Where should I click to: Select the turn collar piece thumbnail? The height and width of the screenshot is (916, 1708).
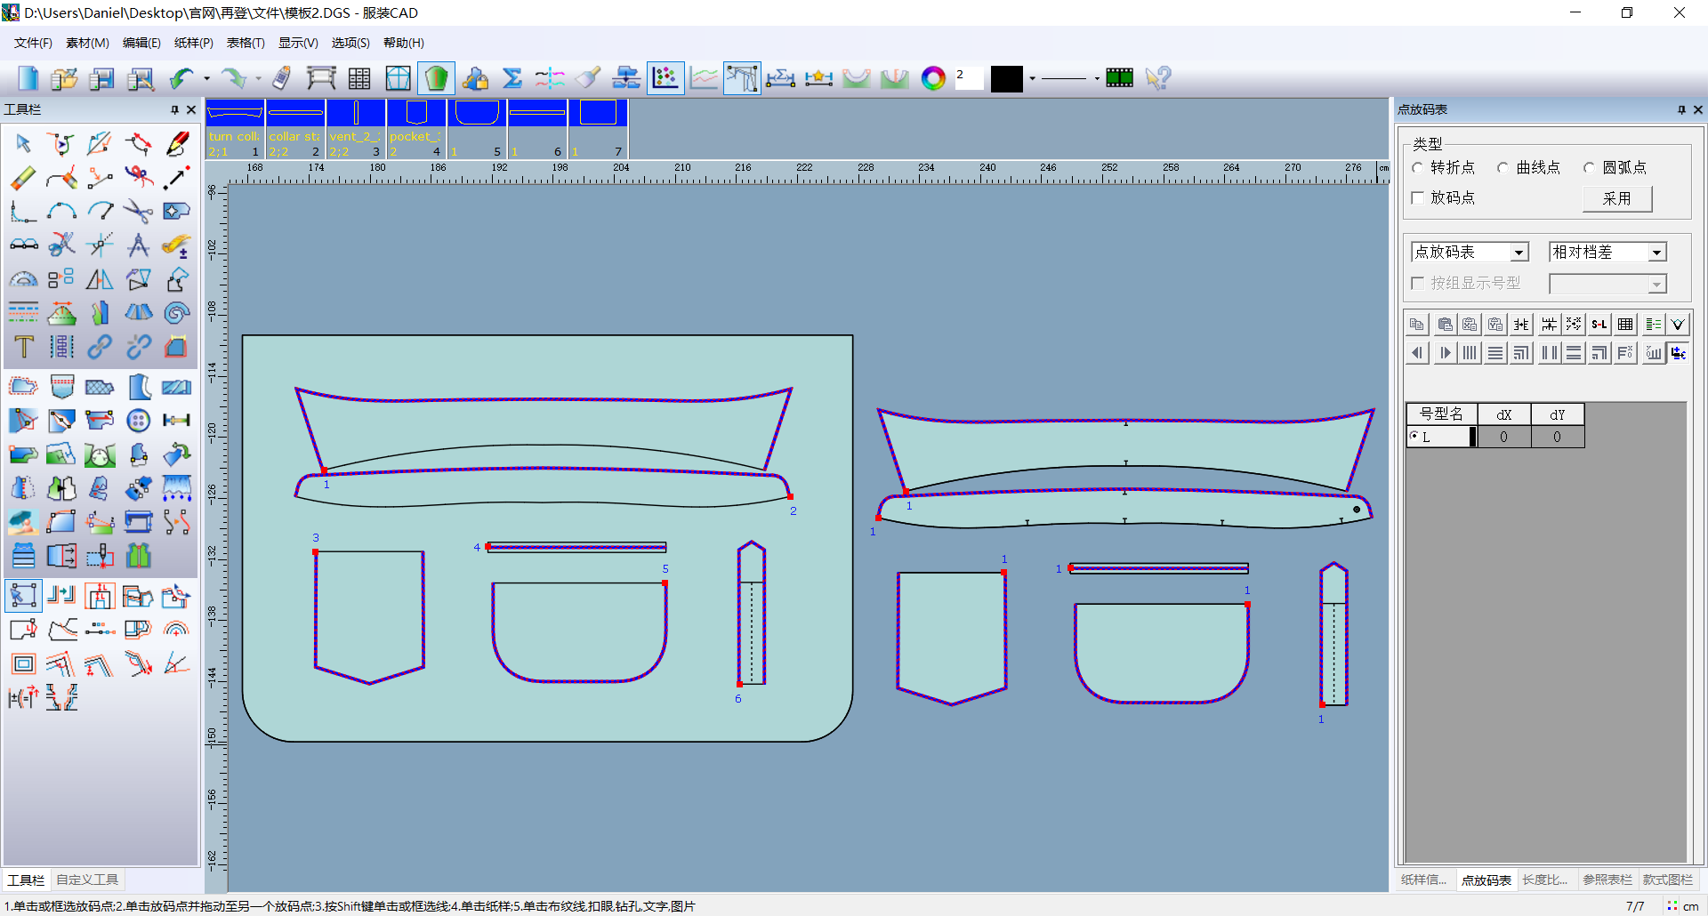[236, 129]
